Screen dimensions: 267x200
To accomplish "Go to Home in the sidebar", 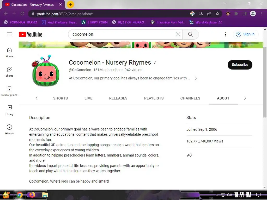I will [9, 53].
